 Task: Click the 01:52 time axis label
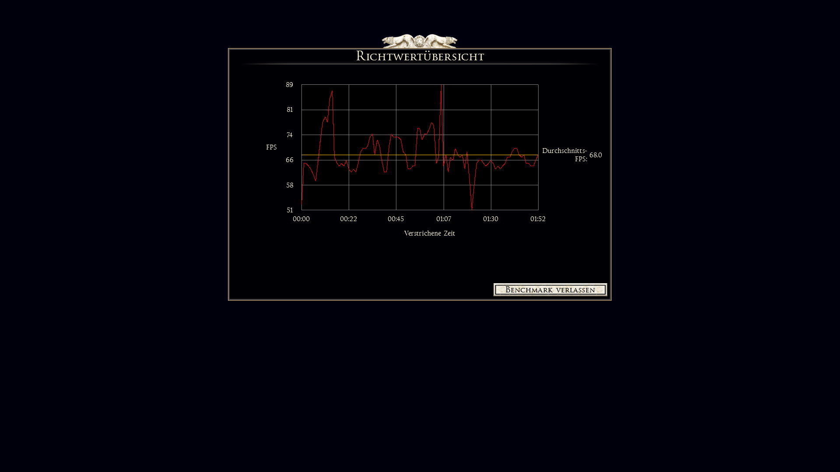tap(538, 219)
